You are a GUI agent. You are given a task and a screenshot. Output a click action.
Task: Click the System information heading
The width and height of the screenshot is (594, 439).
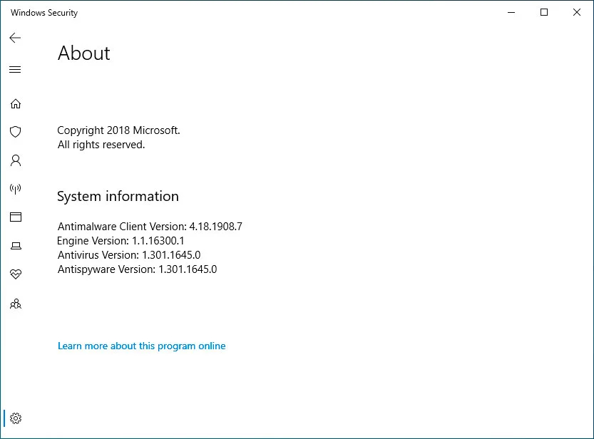[x=118, y=196]
